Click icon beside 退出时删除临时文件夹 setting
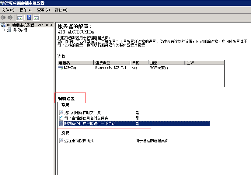The height and width of the screenshot is (175, 251). click(x=61, y=113)
